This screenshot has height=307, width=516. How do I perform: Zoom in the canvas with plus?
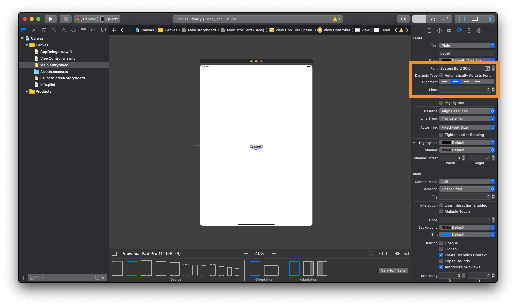(274, 254)
